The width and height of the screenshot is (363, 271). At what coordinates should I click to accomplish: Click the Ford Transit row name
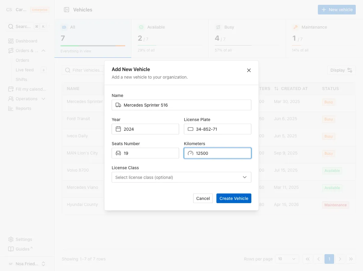point(78,119)
